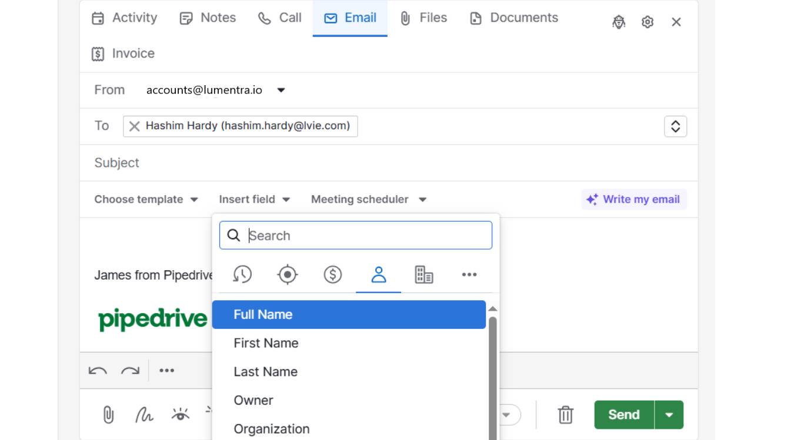Screen dimensions: 794x440
Task: Click the Write my email button
Action: pyautogui.click(x=634, y=199)
